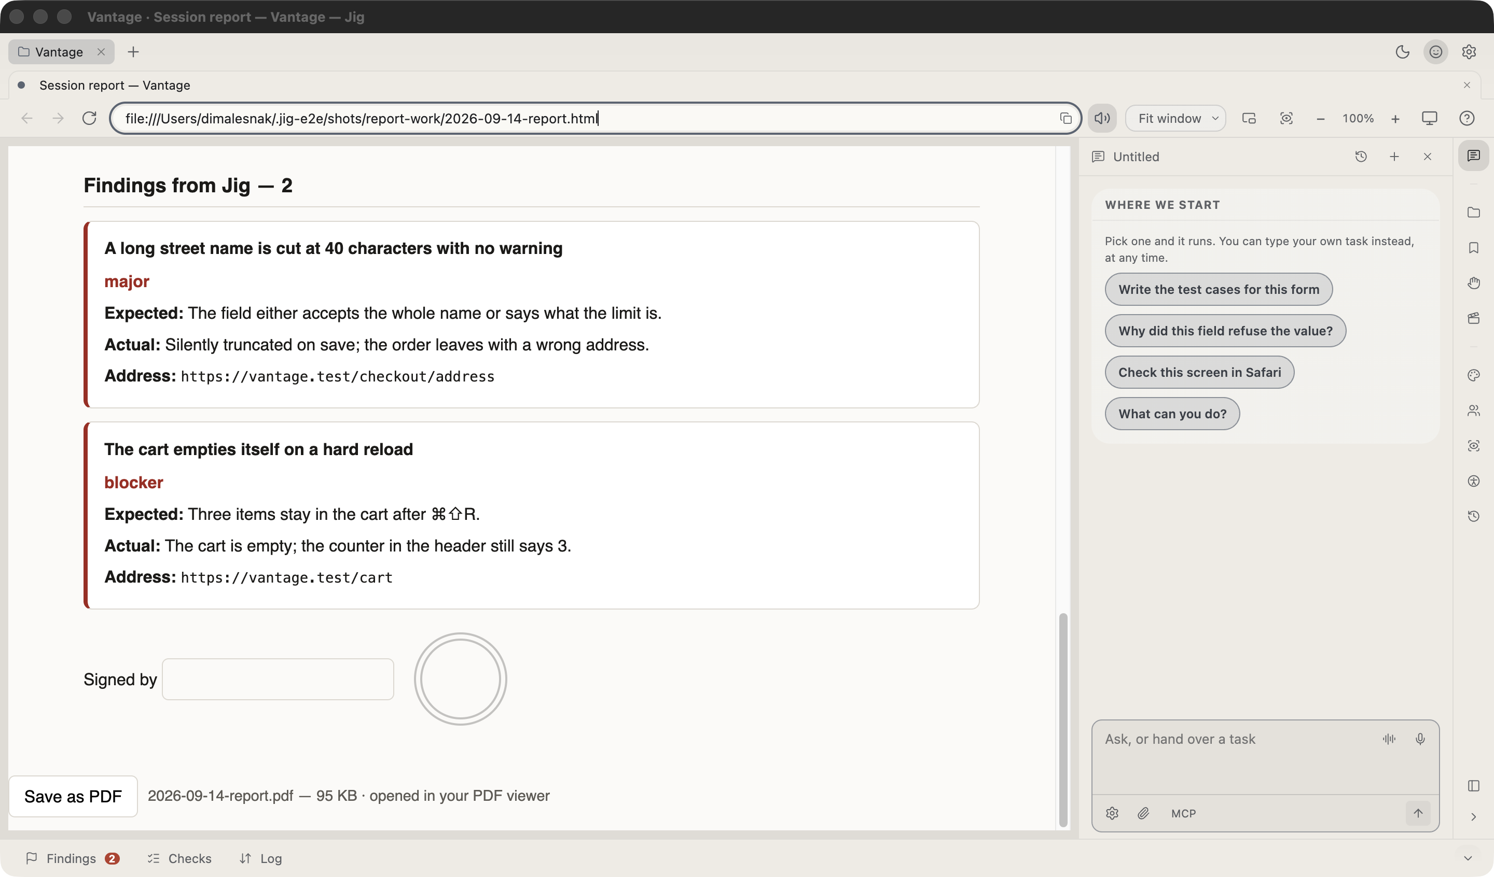This screenshot has width=1494, height=877.
Task: Open the help question mark icon
Action: tap(1467, 119)
